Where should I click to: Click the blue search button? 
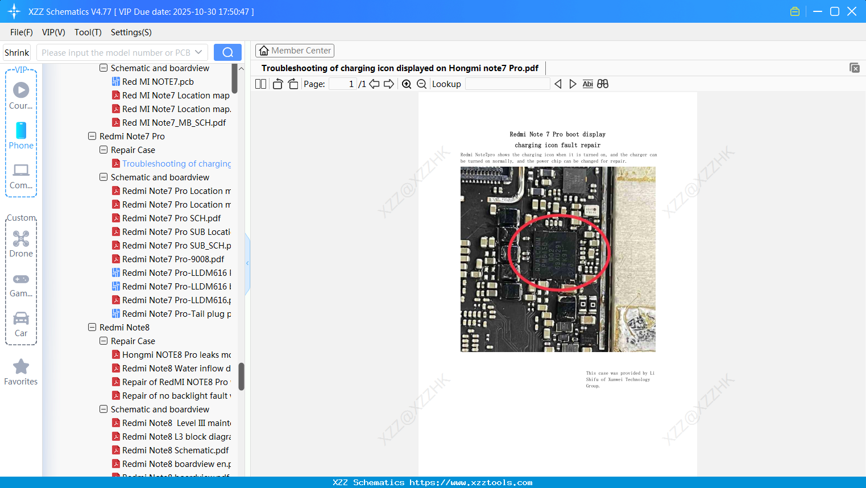click(x=227, y=52)
